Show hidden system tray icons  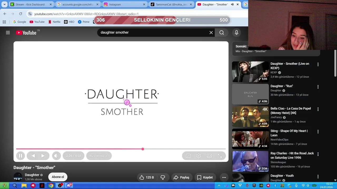point(219,186)
